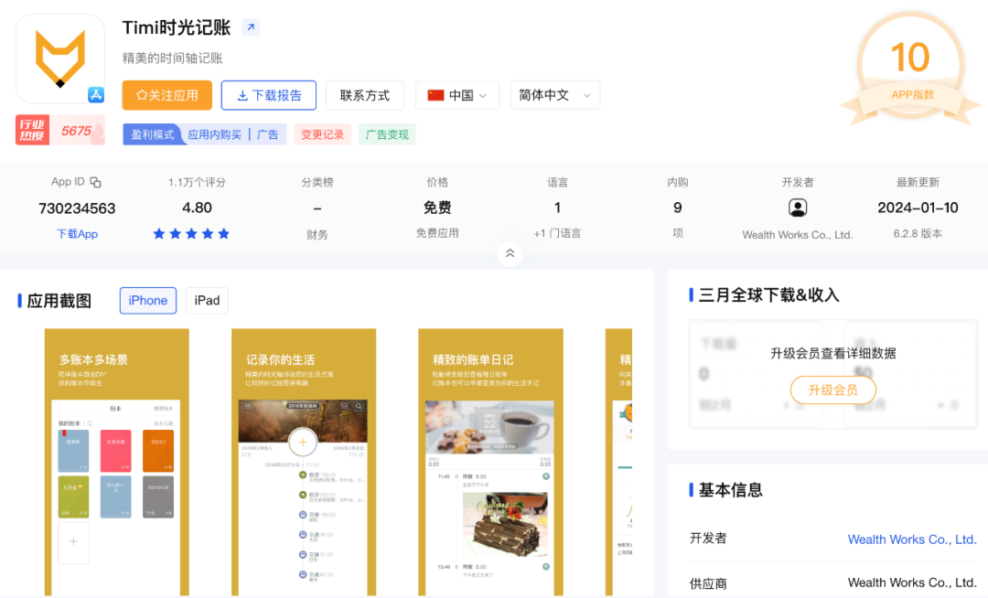This screenshot has width=988, height=598.
Task: Click the 精美的时间轴记账 subtitle
Action: coord(173,59)
